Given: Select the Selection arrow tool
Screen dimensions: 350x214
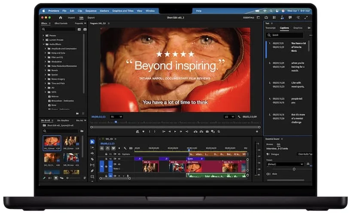Looking at the screenshot, I should (92, 142).
